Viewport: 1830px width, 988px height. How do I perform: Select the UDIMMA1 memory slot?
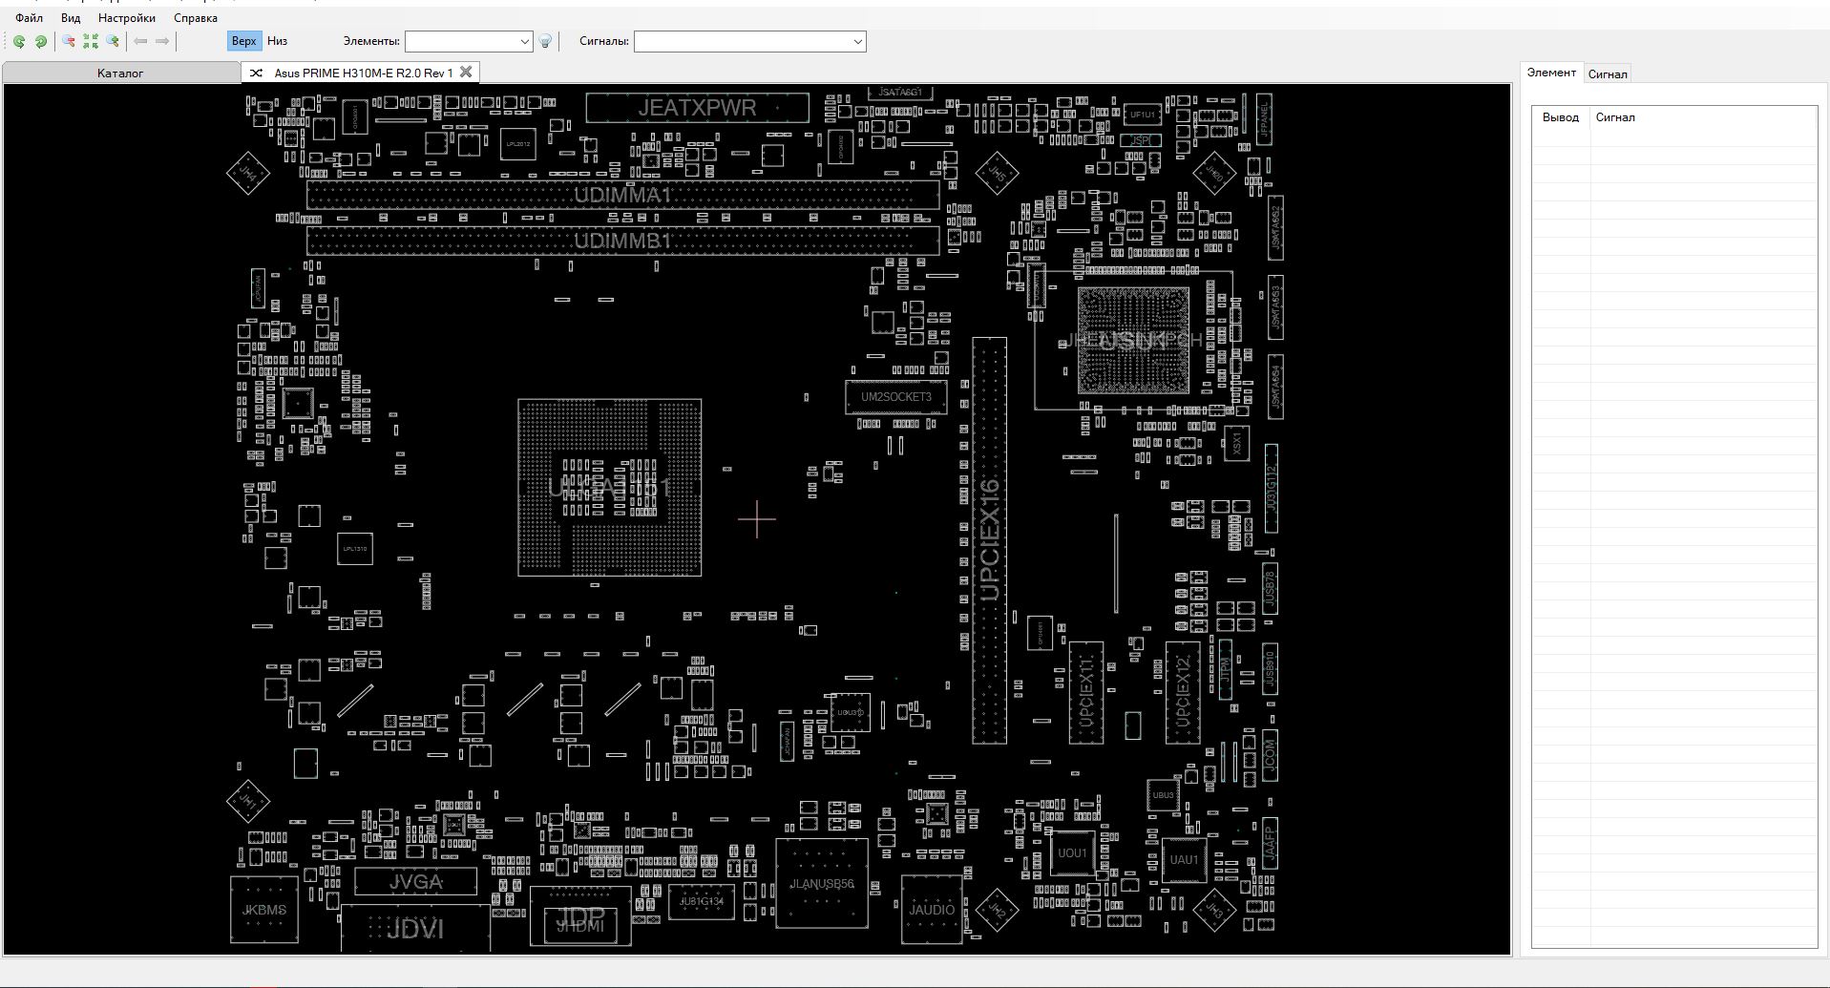pos(622,196)
